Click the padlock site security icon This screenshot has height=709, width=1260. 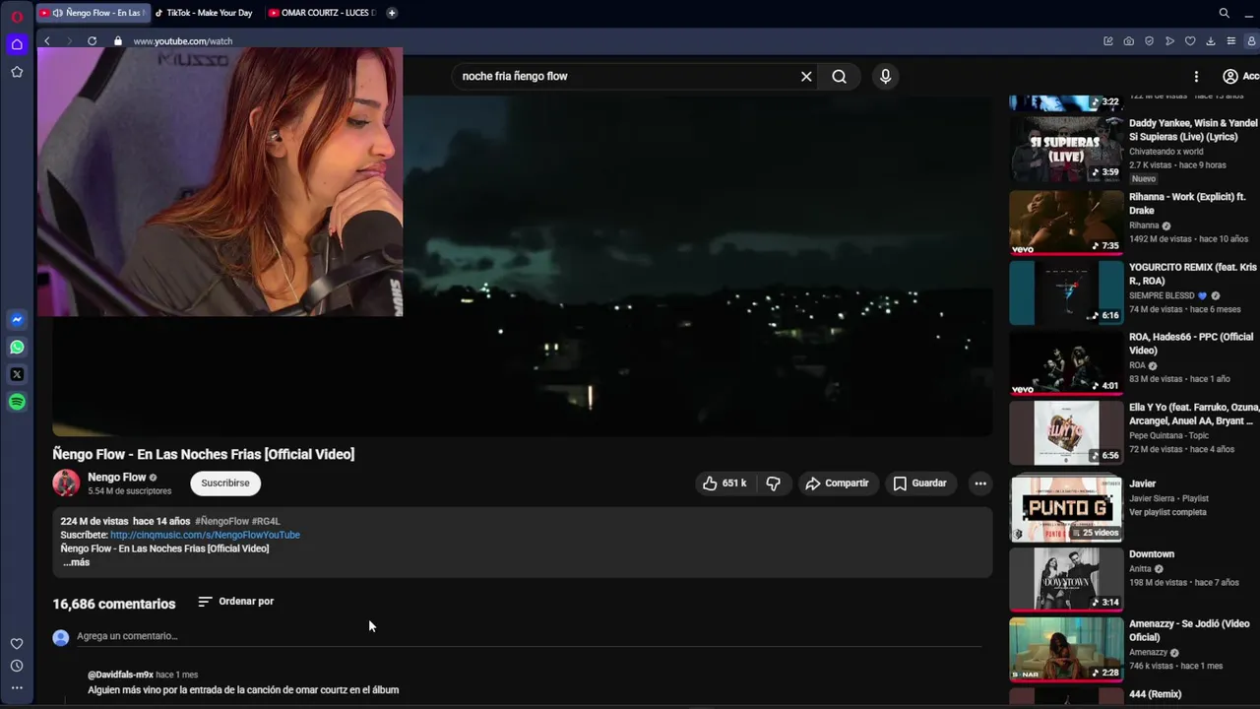click(118, 40)
